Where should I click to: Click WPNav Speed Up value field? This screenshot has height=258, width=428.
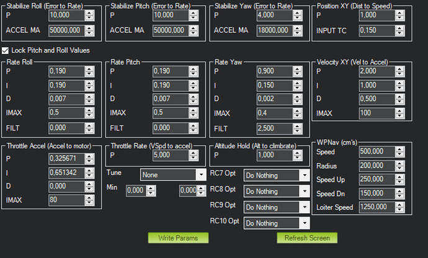[x=377, y=179]
